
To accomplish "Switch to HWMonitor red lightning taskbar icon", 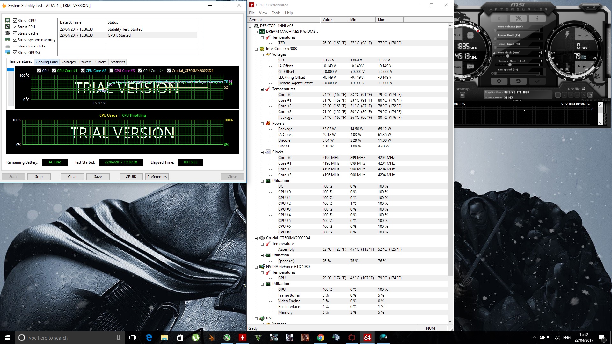I will coord(243,338).
